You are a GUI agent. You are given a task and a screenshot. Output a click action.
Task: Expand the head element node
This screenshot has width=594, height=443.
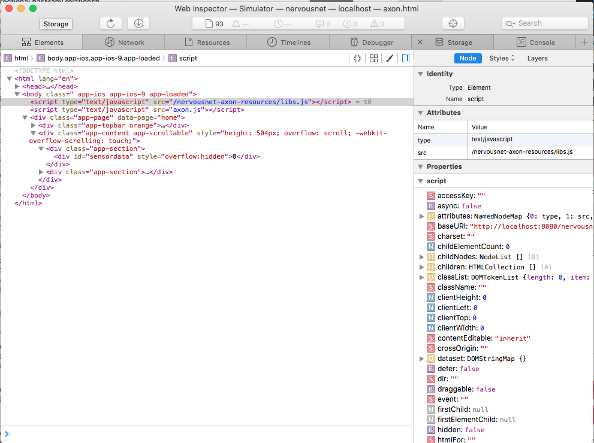click(17, 86)
